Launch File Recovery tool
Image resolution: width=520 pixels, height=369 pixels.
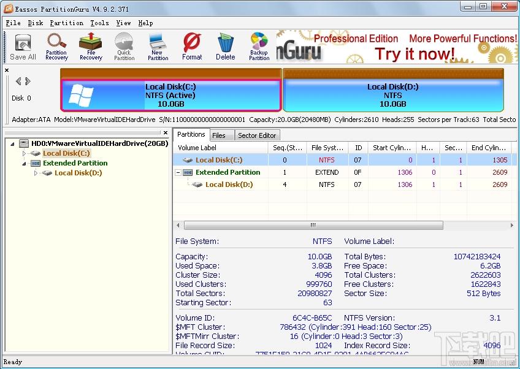[x=91, y=47]
